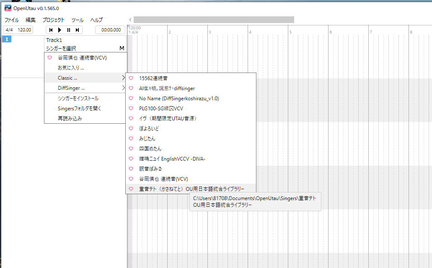
Task: Jump to project start with rewind icon
Action: pyautogui.click(x=51, y=30)
